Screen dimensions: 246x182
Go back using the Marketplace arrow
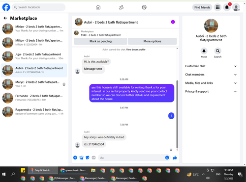[x=5, y=18]
